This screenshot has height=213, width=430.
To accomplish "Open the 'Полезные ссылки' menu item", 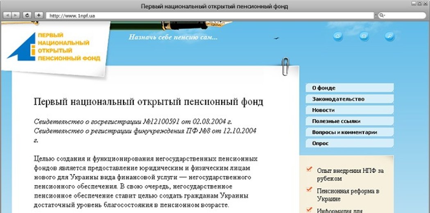I will 350,121.
